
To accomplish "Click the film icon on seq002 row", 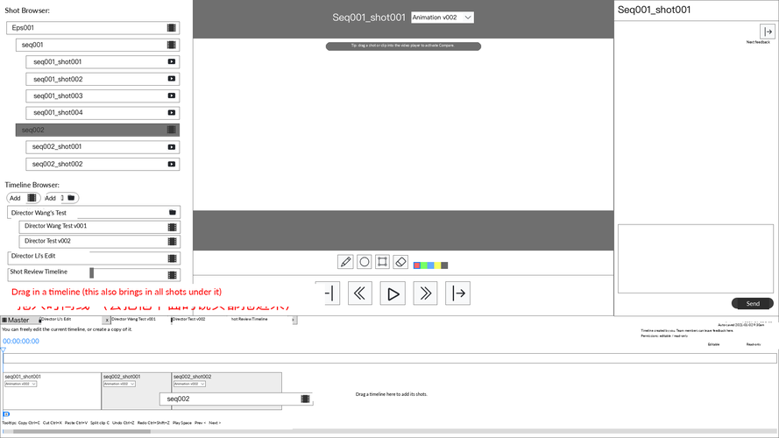I will 172,130.
